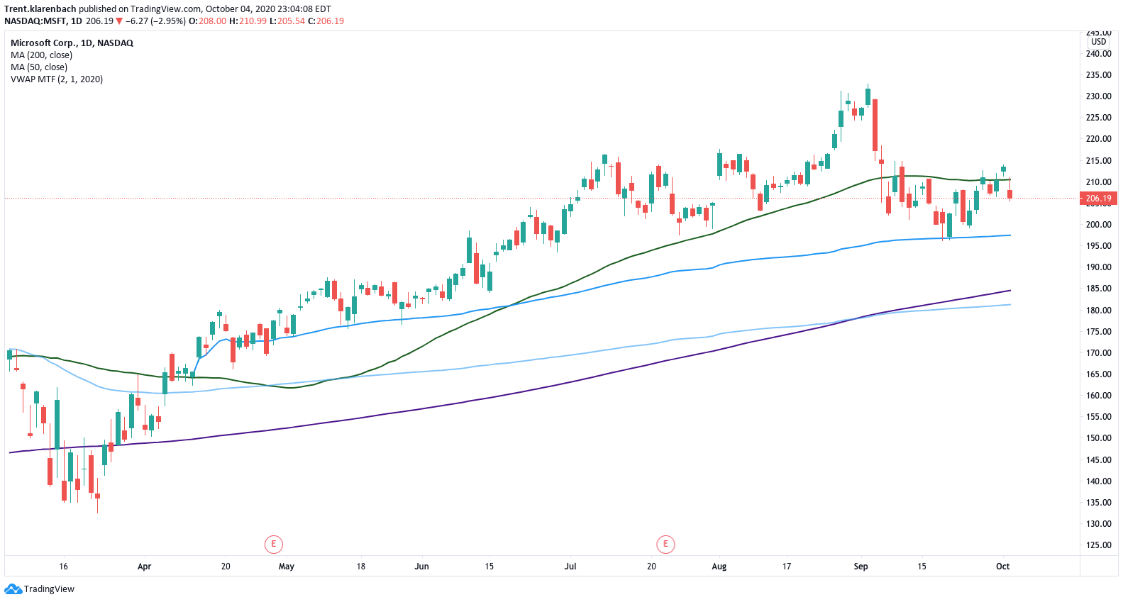This screenshot has height=602, width=1123.
Task: Click the TradingView cloud logo icon
Action: (x=13, y=589)
